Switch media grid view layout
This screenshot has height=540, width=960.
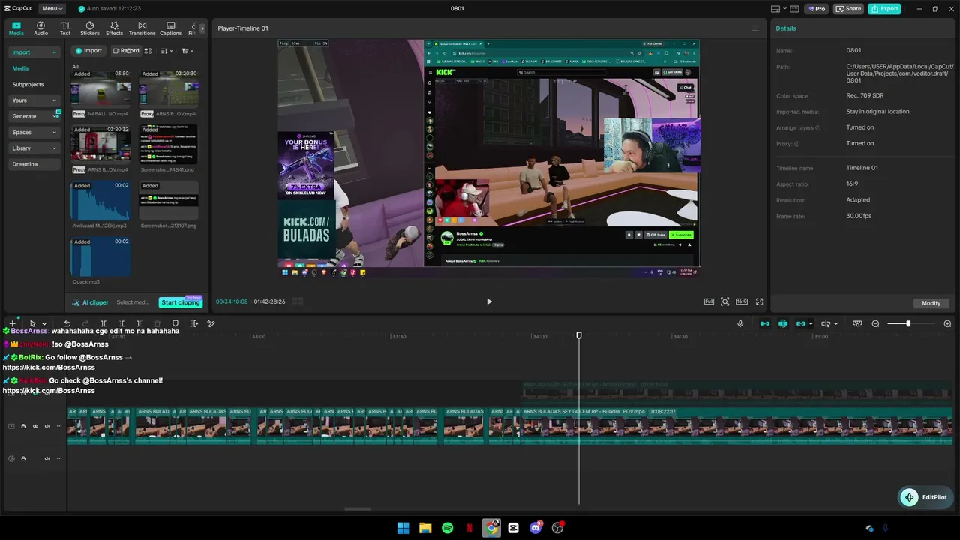point(148,51)
